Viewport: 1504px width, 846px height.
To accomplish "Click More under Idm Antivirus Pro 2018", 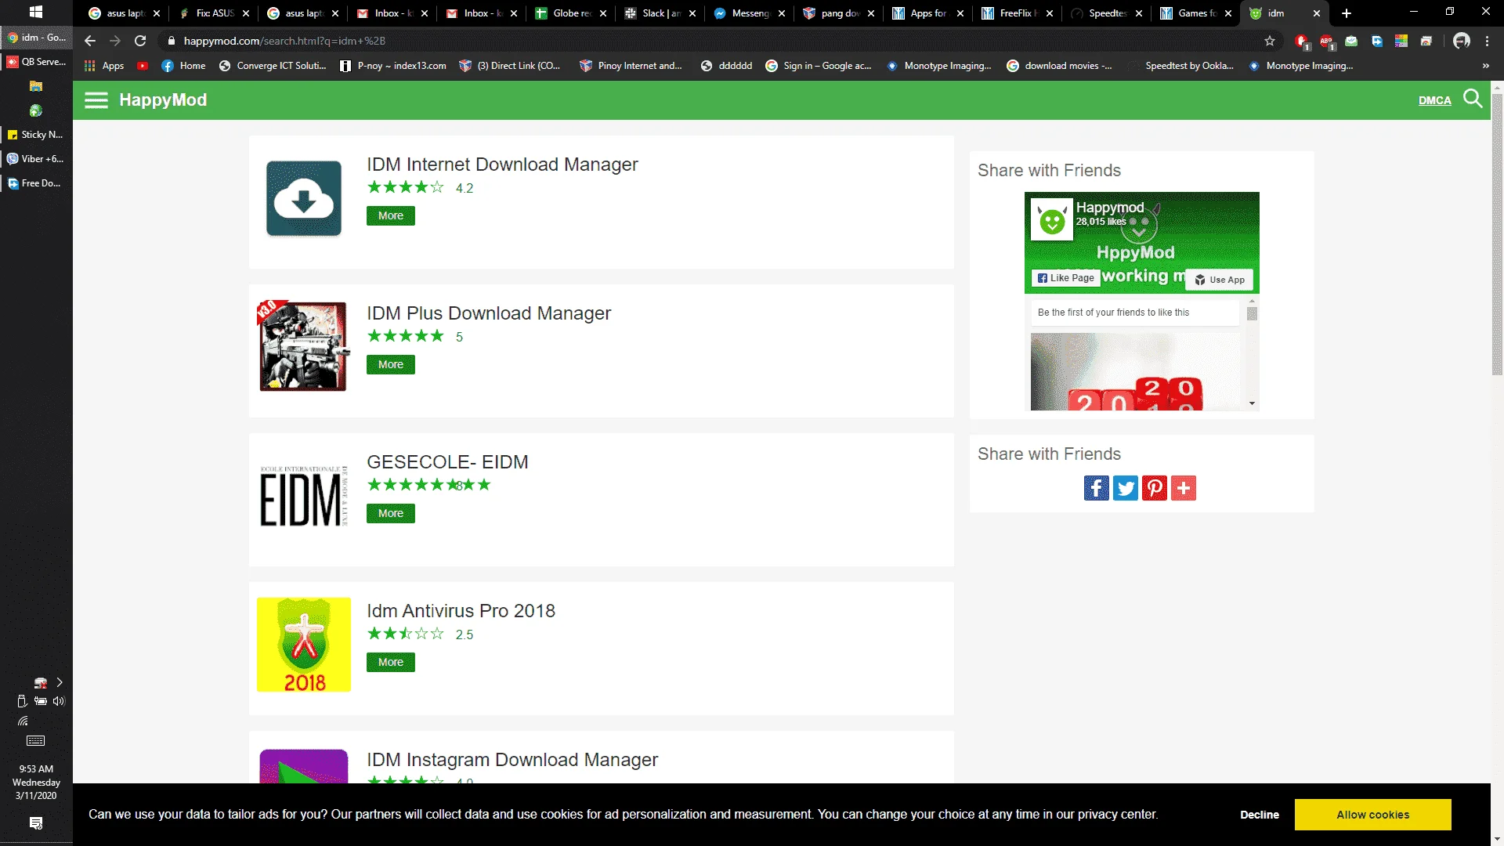I will (391, 662).
